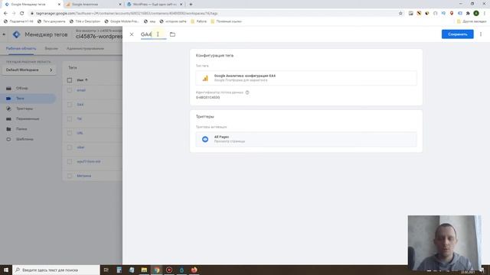
Task: Open Task View on the taskbar
Action: coord(106,270)
